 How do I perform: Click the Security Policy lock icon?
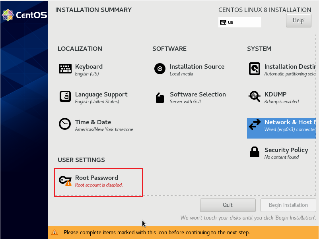click(255, 152)
